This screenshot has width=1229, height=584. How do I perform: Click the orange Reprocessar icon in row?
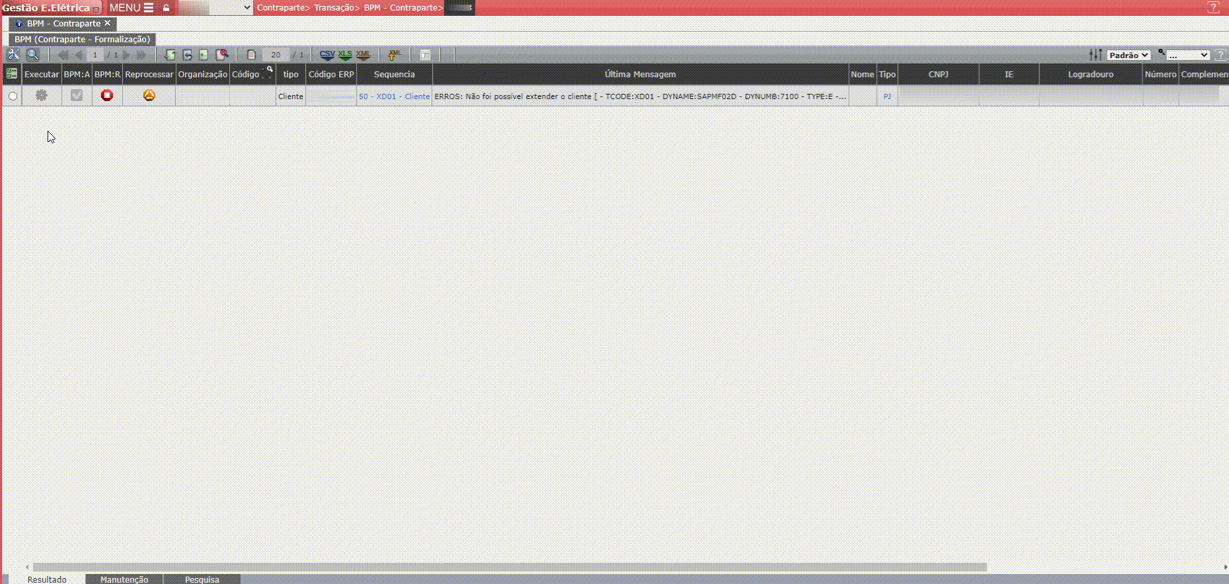(149, 96)
